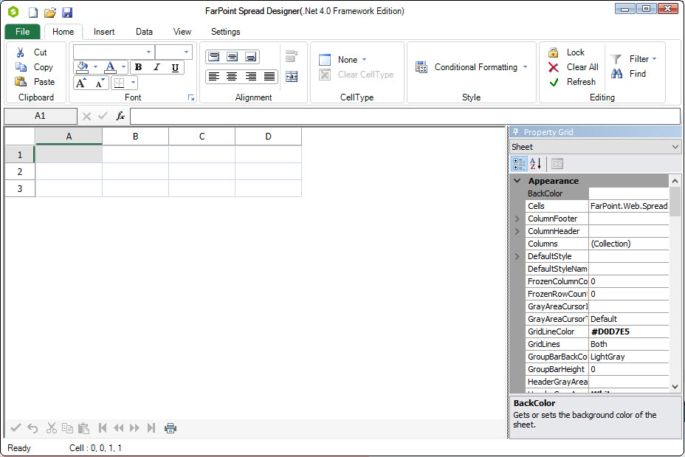Toggle Underline formatting
The width and height of the screenshot is (685, 457).
(175, 67)
